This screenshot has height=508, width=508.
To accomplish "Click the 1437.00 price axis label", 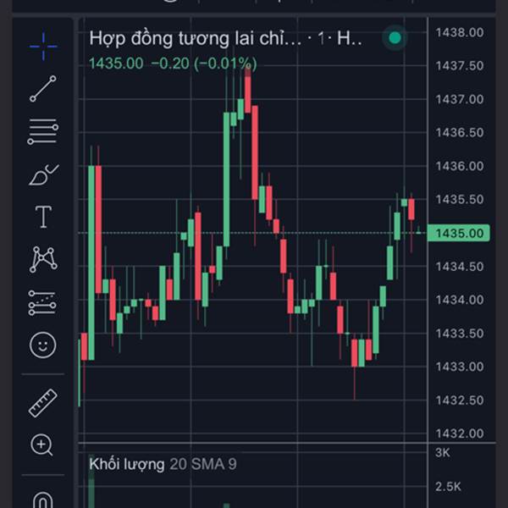I will pos(460,99).
